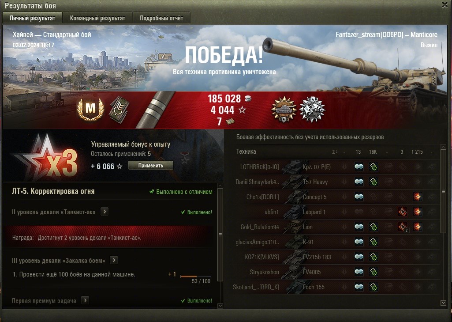Image resolution: width=452 pixels, height=322 pixels.
Task: Click the missions list scroll-down arrow
Action: (220, 306)
